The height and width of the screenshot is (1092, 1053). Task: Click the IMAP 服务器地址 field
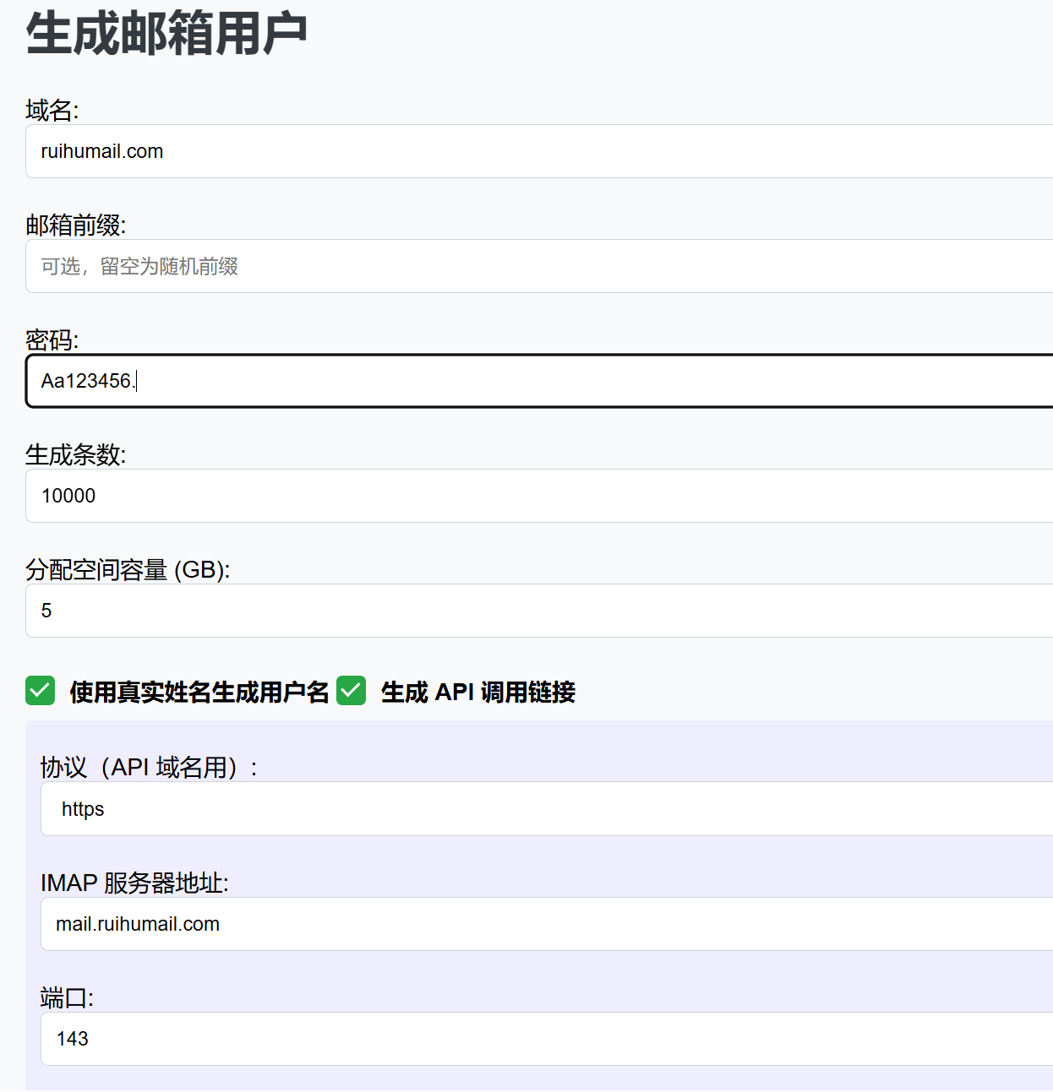[546, 924]
